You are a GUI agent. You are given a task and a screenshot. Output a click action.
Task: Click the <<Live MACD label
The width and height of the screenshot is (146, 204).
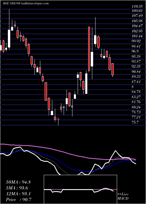pyautogui.click(x=123, y=196)
